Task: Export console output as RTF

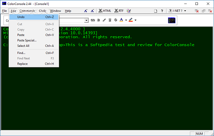Action: coord(119,11)
